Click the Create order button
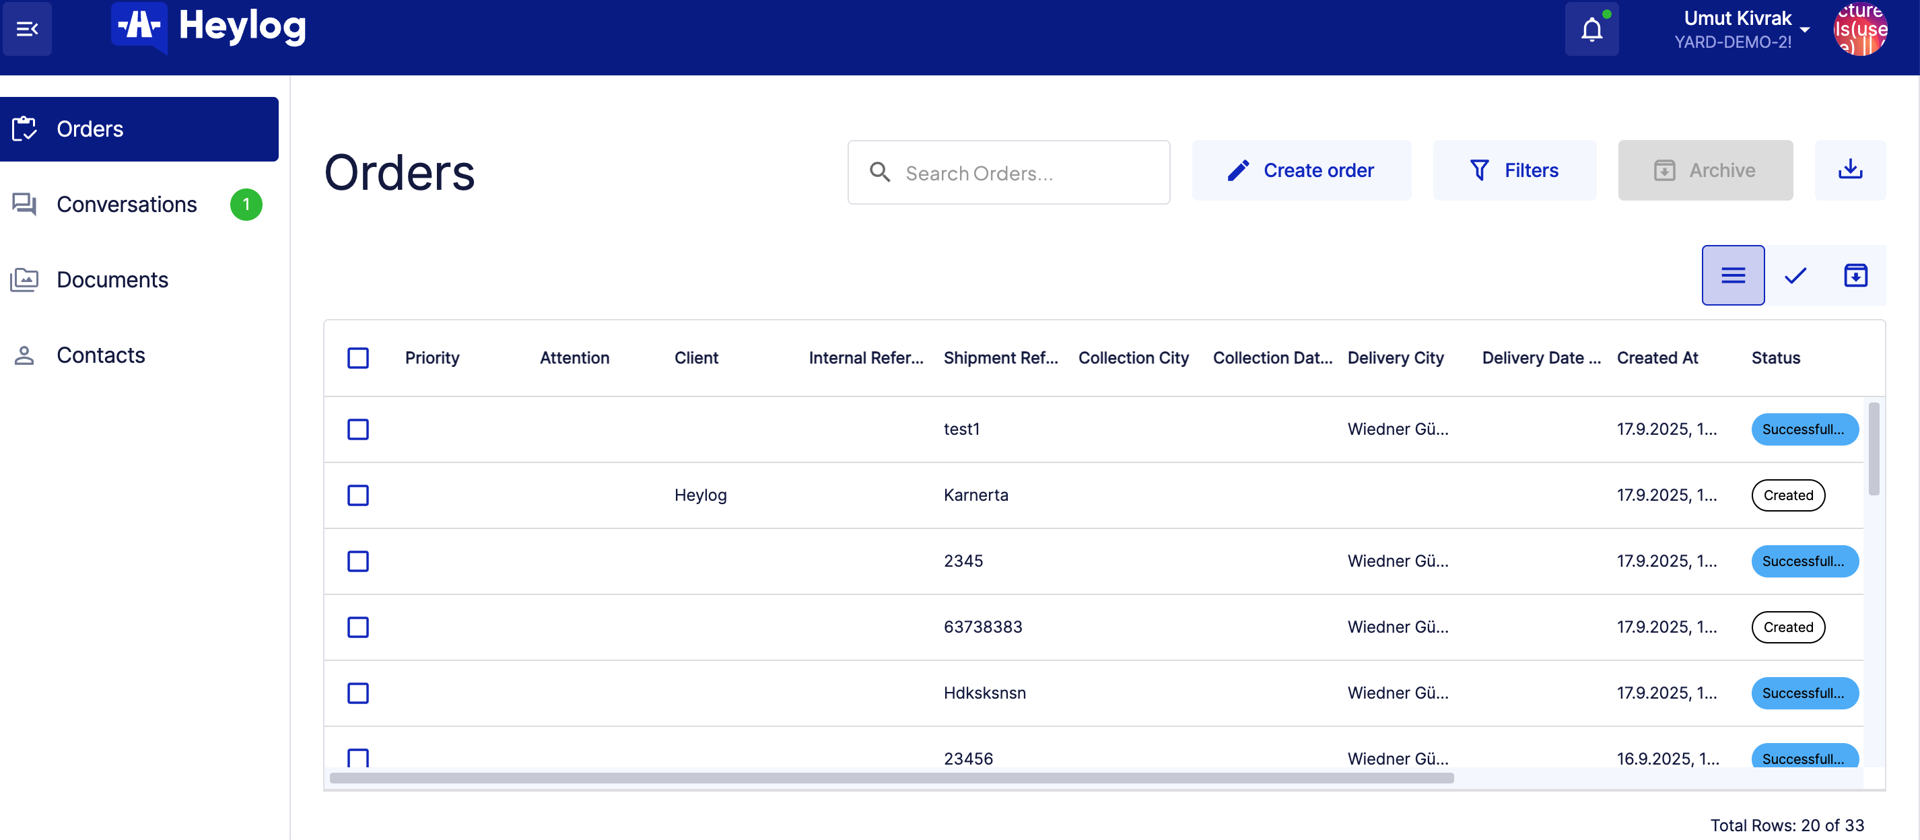The height and width of the screenshot is (840, 1920). [1301, 170]
